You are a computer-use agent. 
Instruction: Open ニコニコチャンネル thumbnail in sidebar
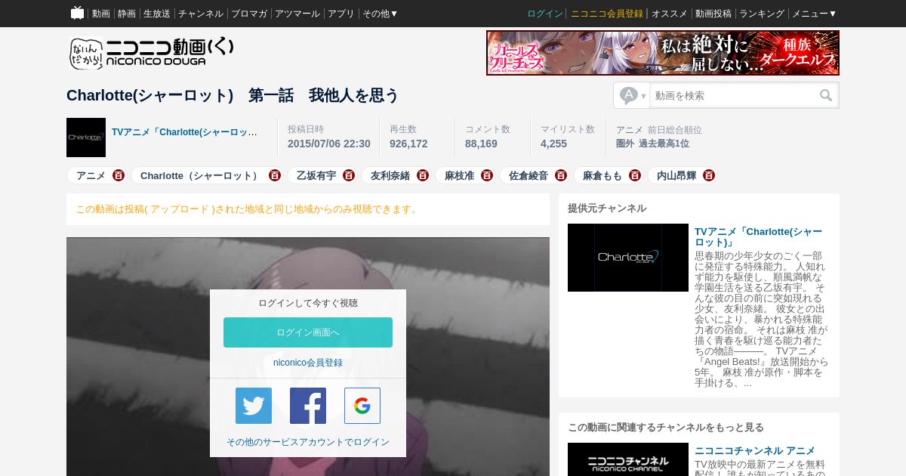pyautogui.click(x=628, y=459)
